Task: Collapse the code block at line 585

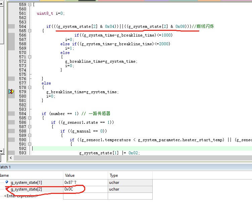Action: [30, 118]
